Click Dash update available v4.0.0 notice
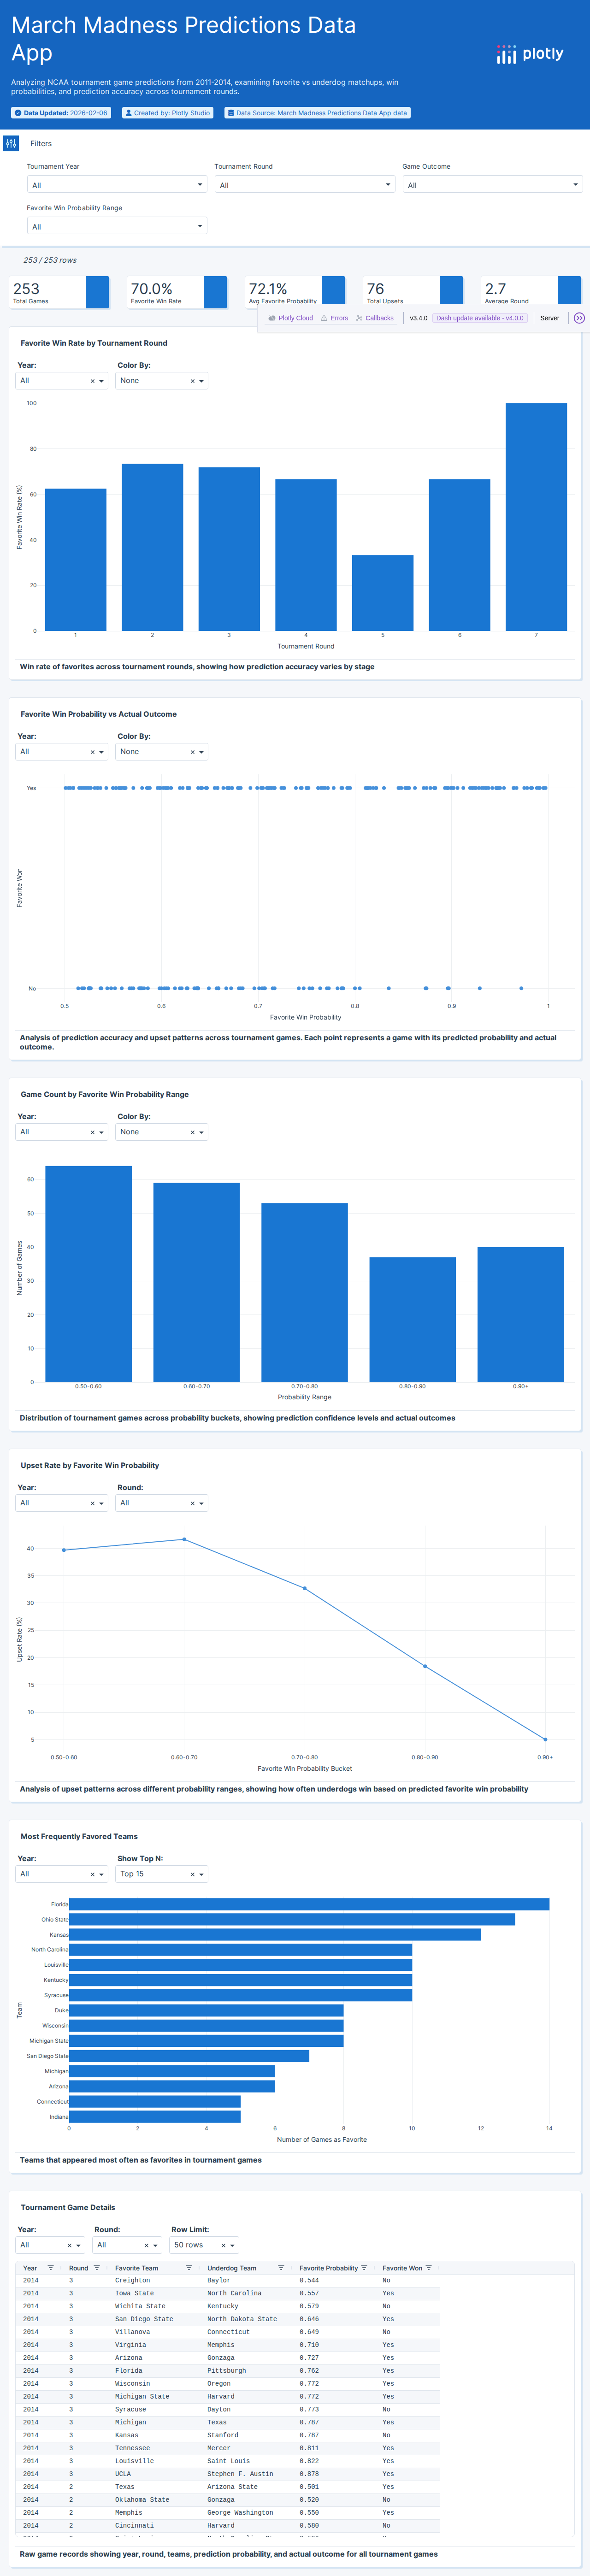 pos(479,318)
